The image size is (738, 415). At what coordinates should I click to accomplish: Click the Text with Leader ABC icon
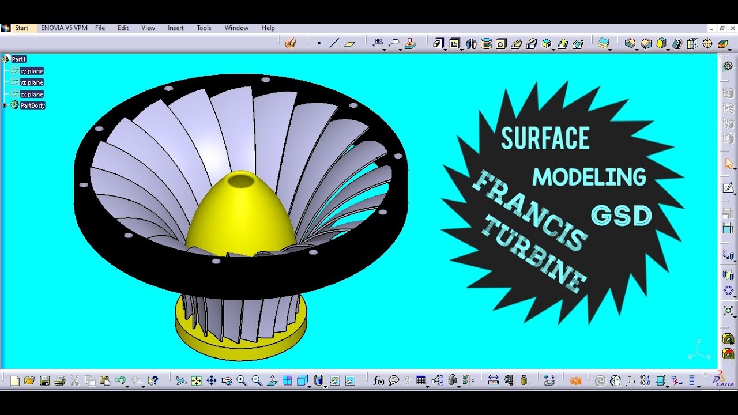[x=379, y=42]
